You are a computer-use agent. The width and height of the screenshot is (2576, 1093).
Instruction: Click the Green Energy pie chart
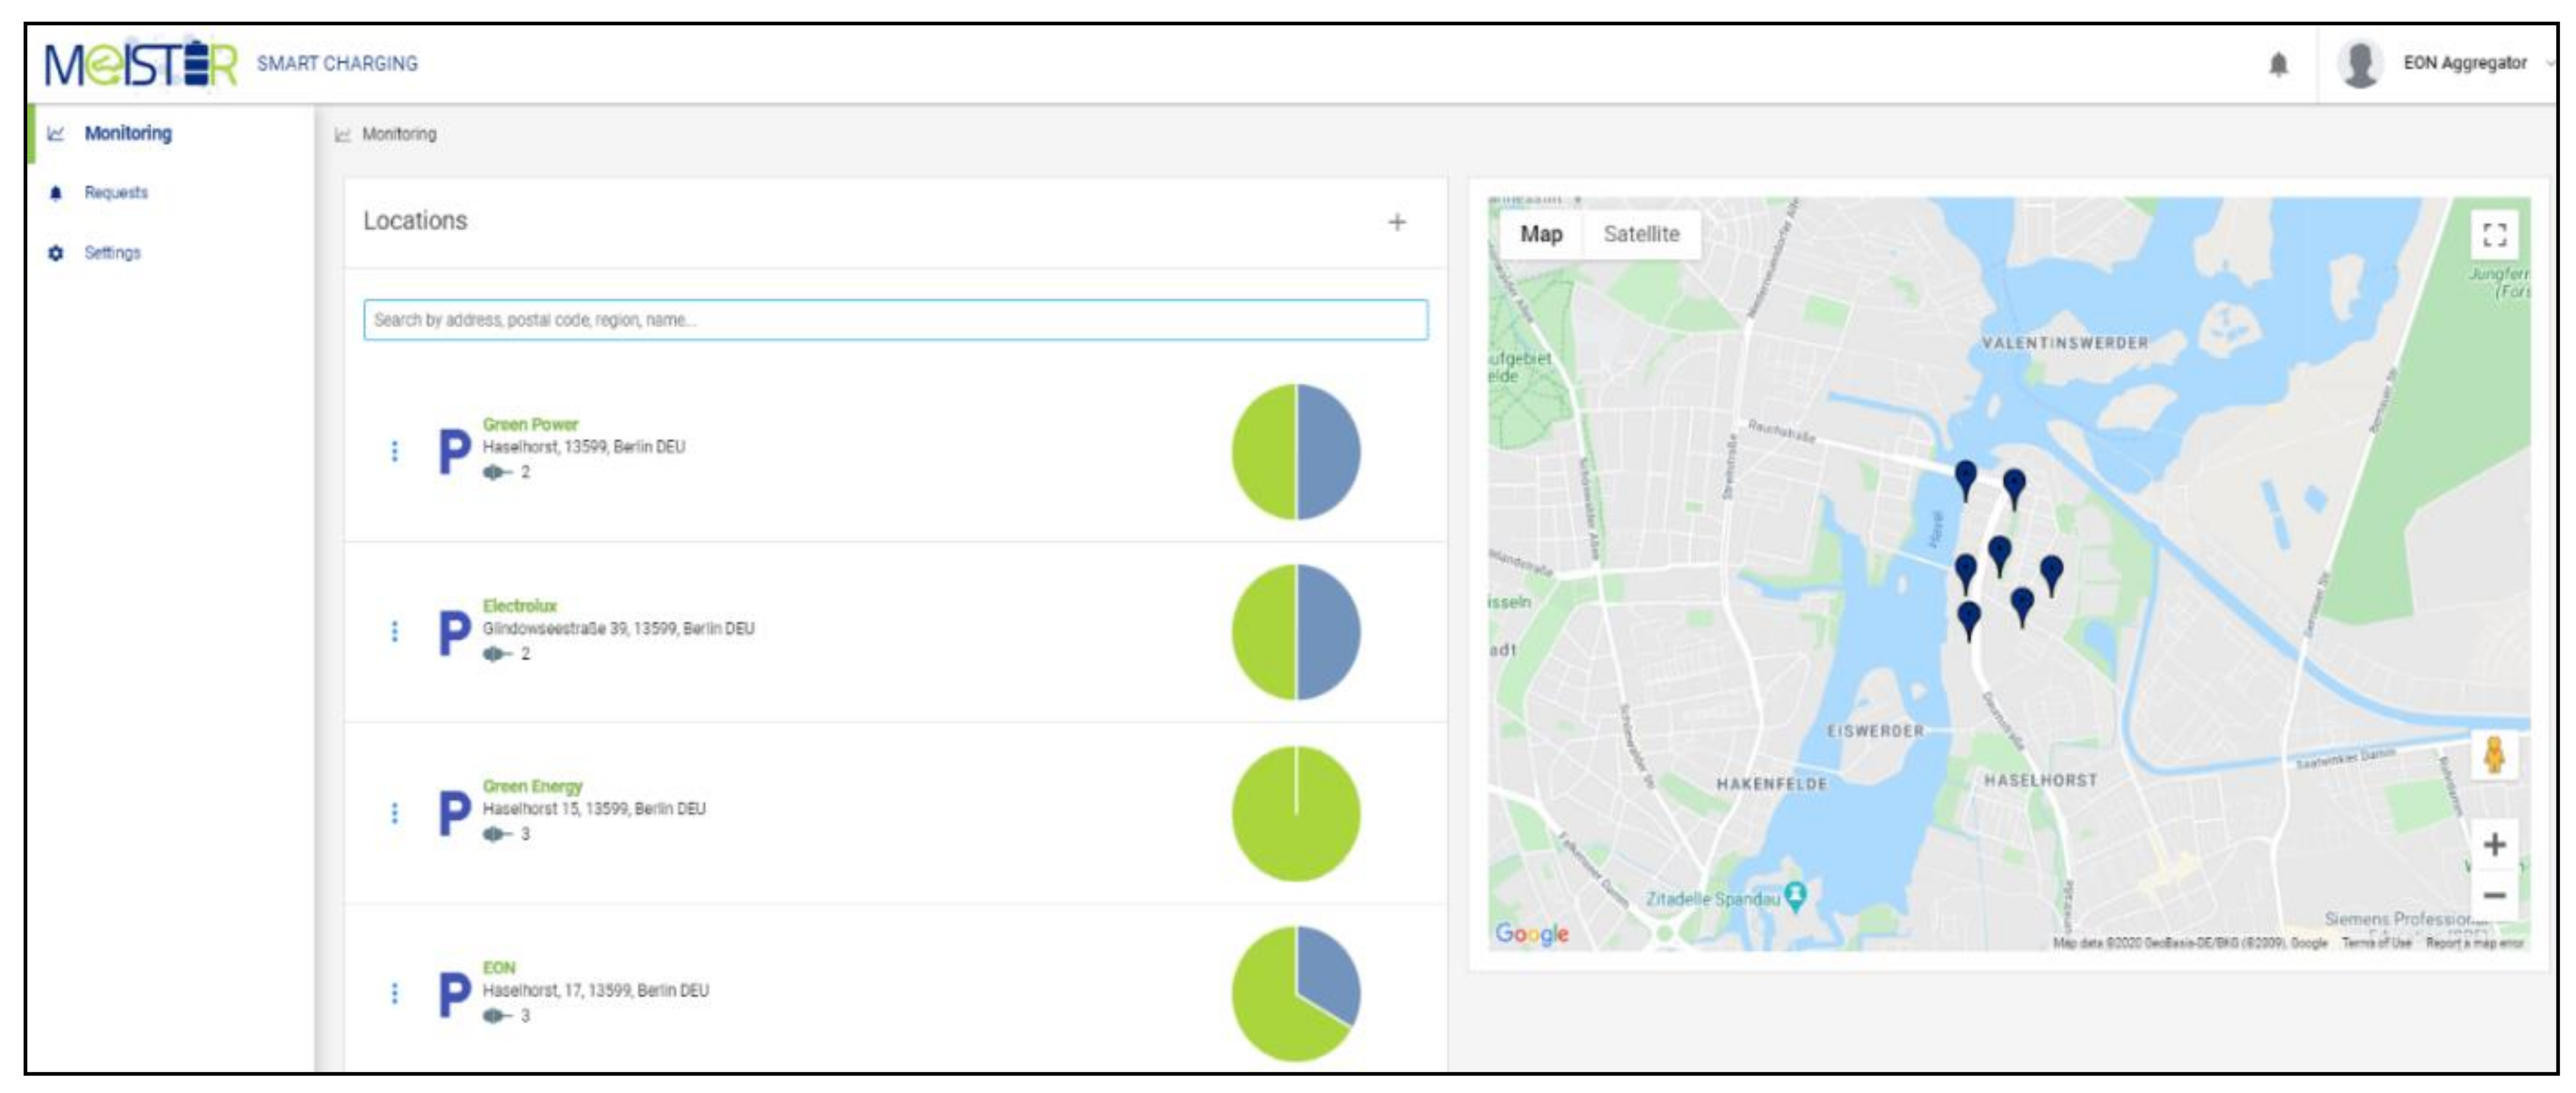(1295, 813)
